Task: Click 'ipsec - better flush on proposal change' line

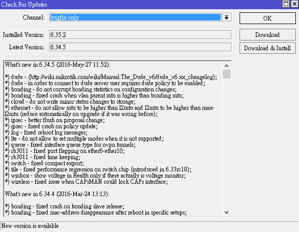Action: [55, 120]
